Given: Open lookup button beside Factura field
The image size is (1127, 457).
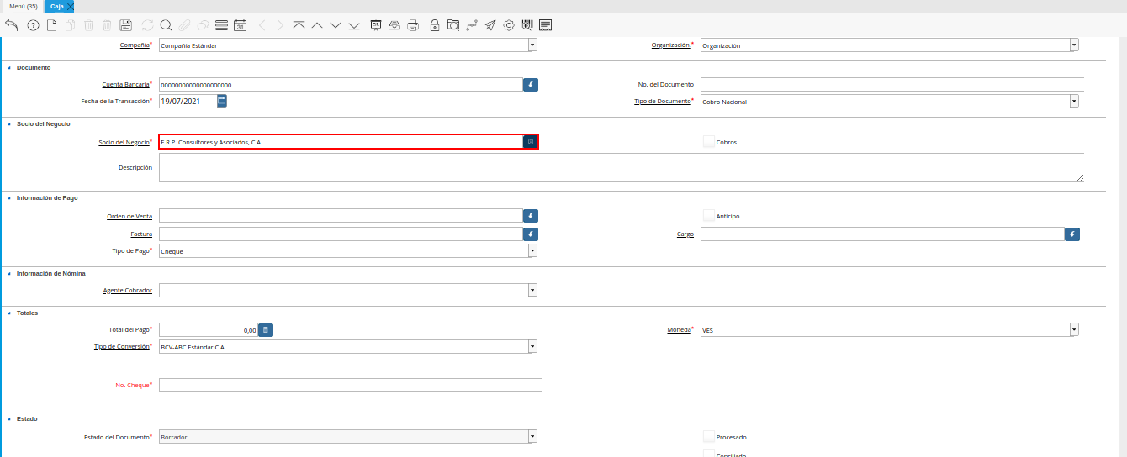Looking at the screenshot, I should coord(531,234).
